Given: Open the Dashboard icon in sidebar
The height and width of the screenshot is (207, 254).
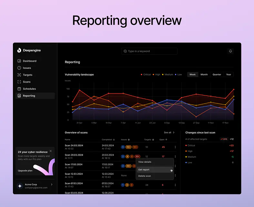Looking at the screenshot, I should (x=19, y=61).
